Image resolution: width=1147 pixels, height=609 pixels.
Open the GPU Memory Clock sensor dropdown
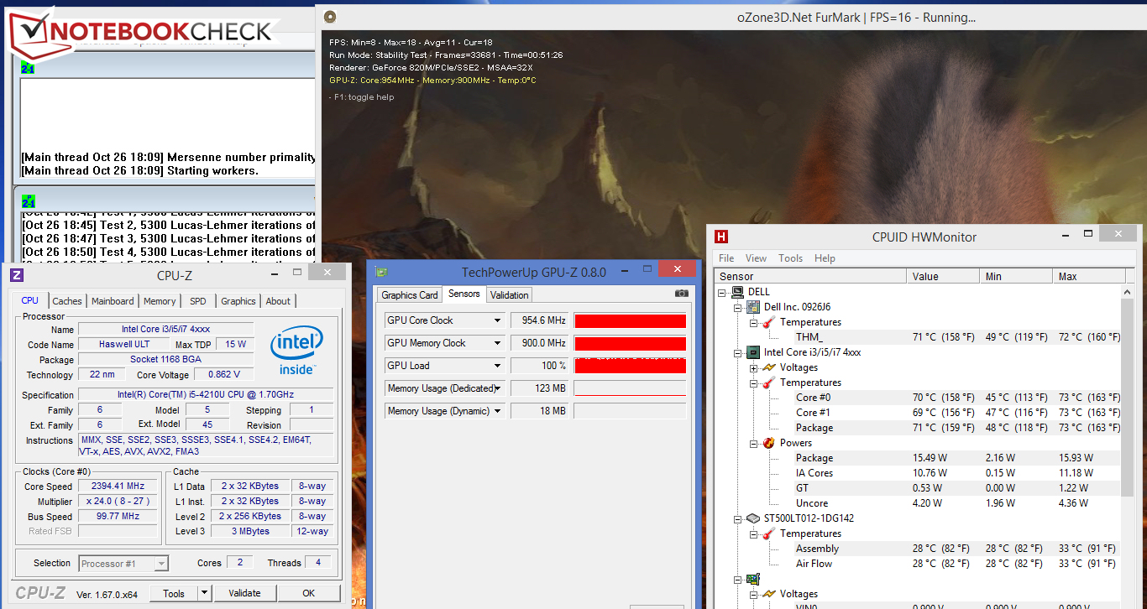click(498, 343)
